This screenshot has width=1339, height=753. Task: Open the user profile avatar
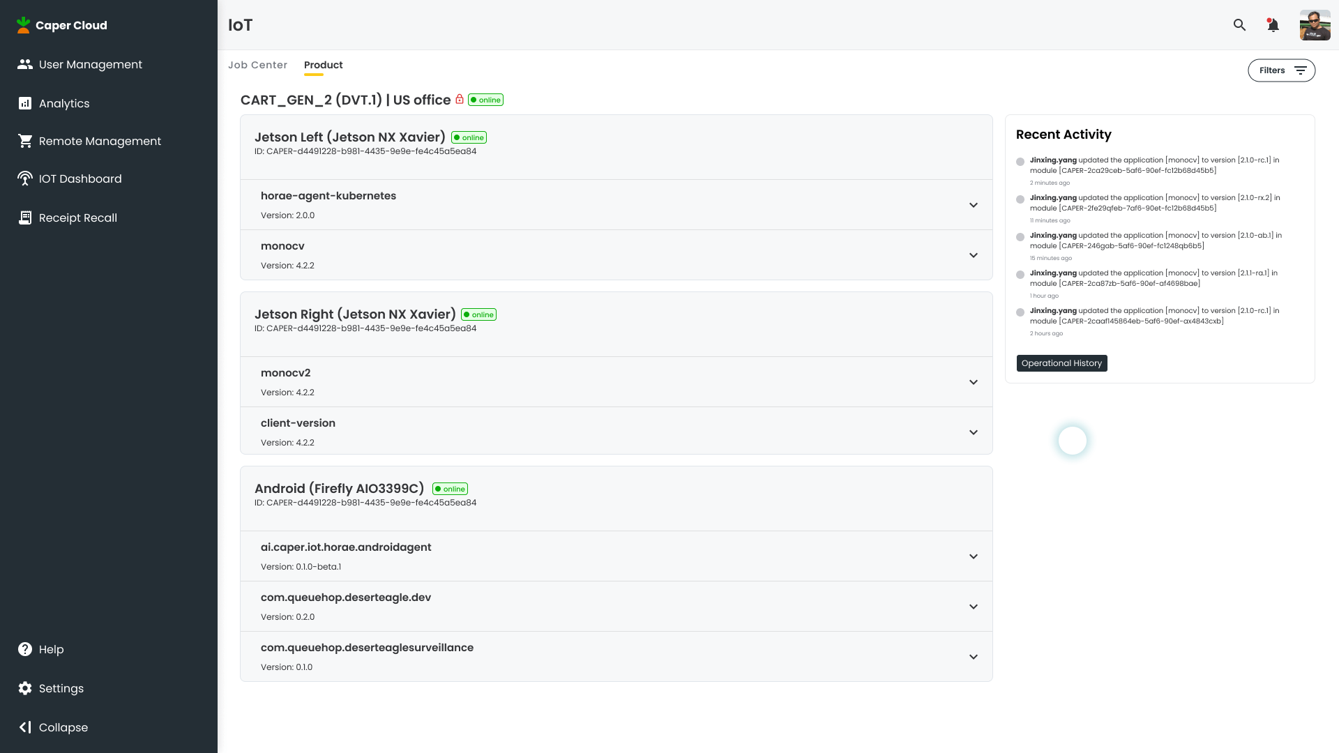1315,25
